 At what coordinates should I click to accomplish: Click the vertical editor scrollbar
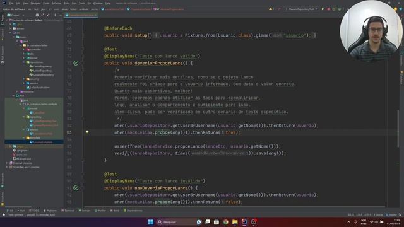coord(398,129)
